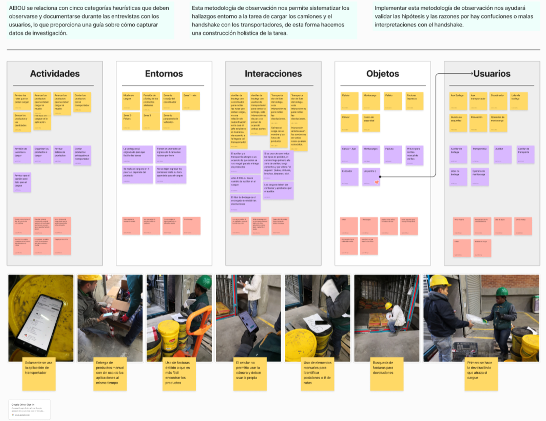The width and height of the screenshot is (546, 421).
Task: Open the Google Drive Sign-in link card
Action: tap(29, 409)
